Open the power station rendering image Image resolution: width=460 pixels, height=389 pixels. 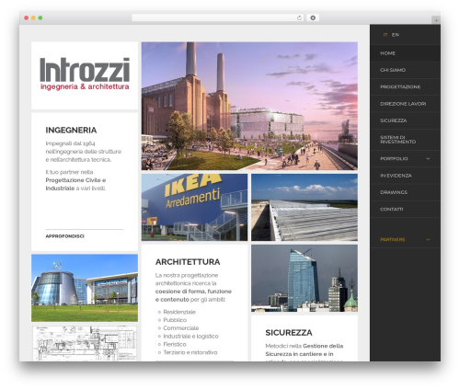(249, 106)
